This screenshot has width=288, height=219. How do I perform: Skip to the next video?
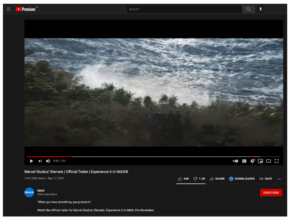40,161
